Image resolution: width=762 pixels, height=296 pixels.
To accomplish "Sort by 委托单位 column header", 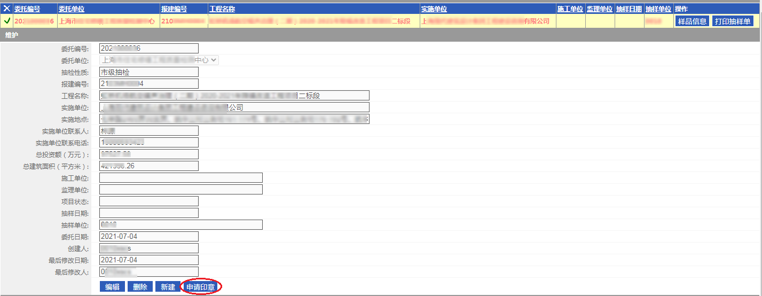I will tap(72, 9).
